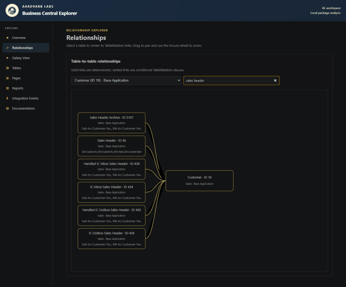346x287 pixels.
Task: Select the IC Inbox Sales Header ID 434 node
Action: 111,192
